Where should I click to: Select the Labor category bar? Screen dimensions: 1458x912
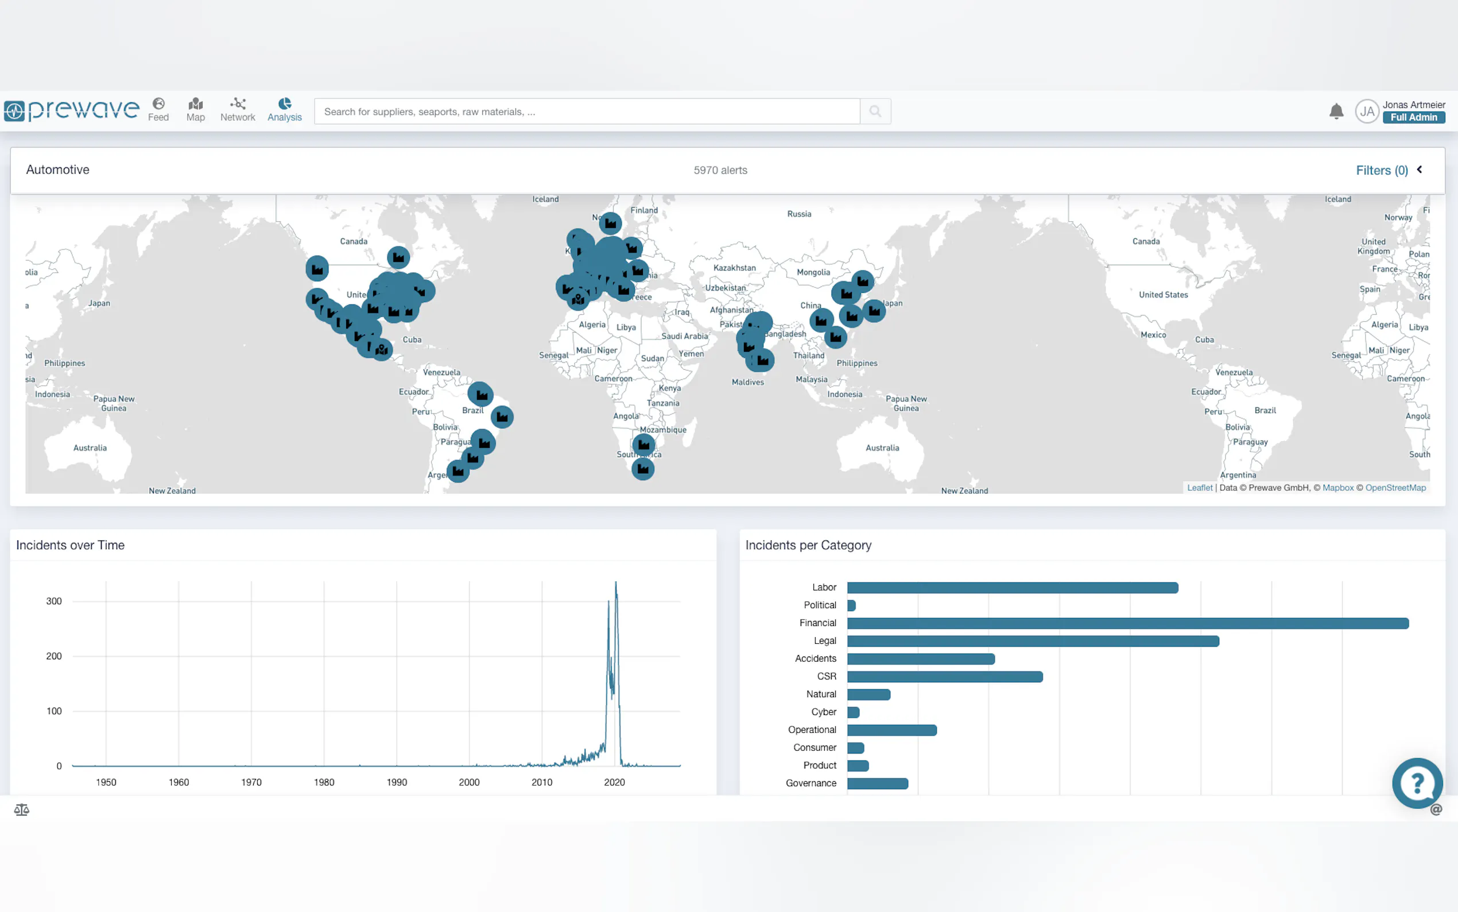point(1012,588)
